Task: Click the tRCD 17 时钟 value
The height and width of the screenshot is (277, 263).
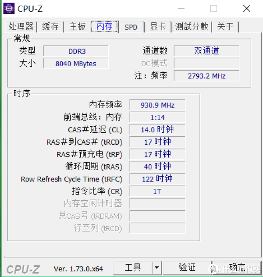Action: (157, 142)
